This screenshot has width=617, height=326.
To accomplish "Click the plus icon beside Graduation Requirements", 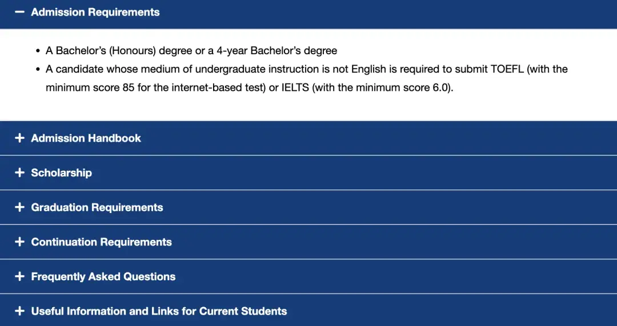I will (19, 207).
